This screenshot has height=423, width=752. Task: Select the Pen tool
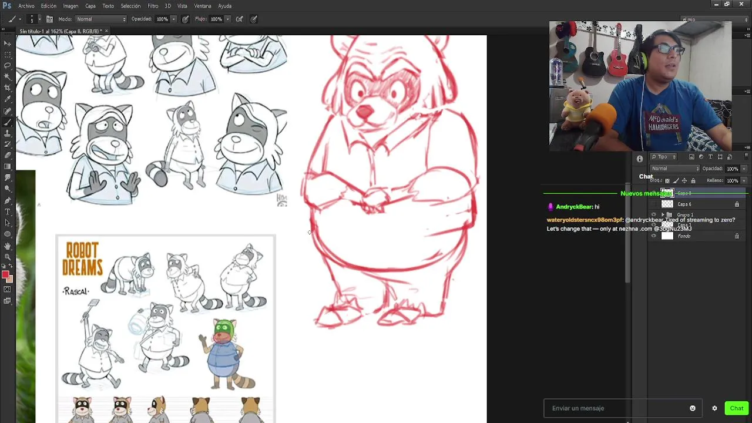[7, 200]
